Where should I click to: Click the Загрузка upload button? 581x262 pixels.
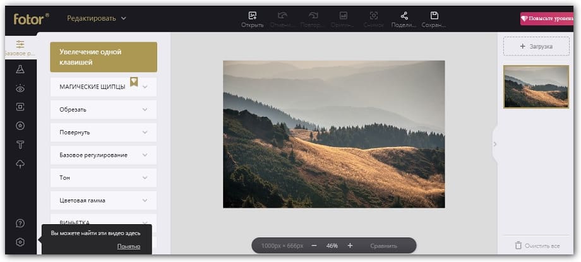pyautogui.click(x=536, y=47)
